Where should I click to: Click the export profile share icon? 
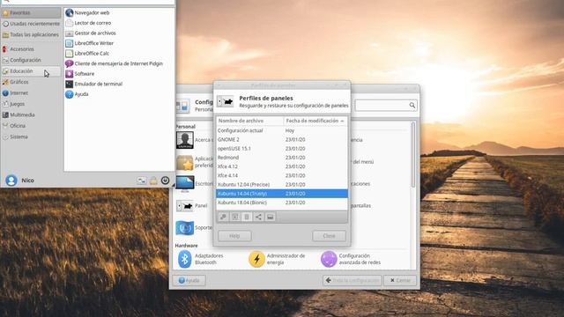(258, 217)
